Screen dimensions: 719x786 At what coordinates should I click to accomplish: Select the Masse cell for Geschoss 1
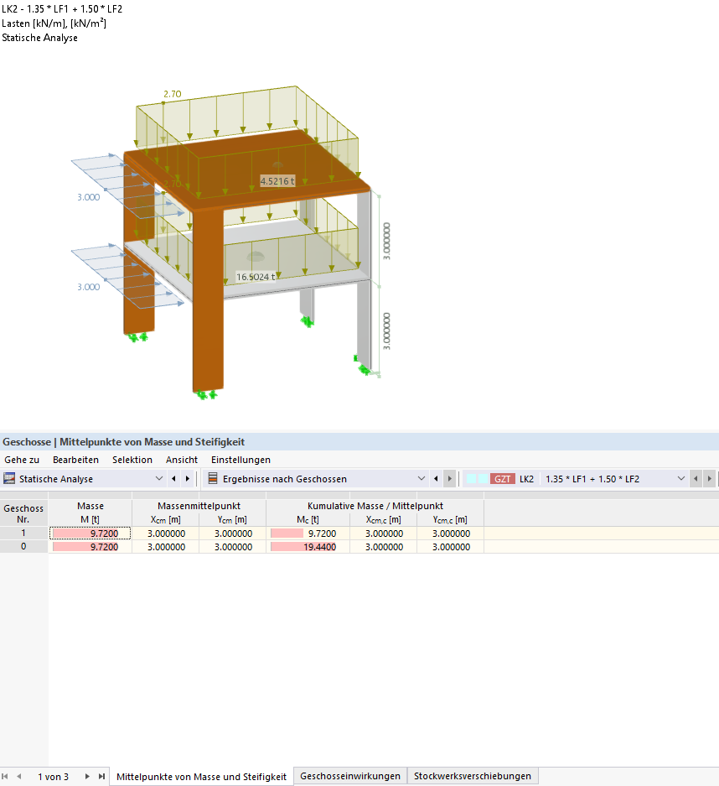91,534
